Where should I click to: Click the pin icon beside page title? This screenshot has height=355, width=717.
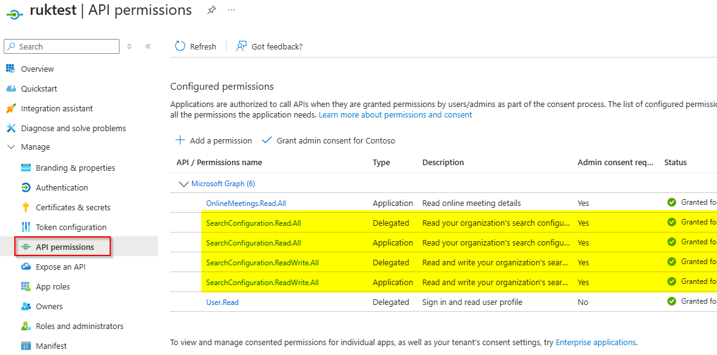click(212, 10)
